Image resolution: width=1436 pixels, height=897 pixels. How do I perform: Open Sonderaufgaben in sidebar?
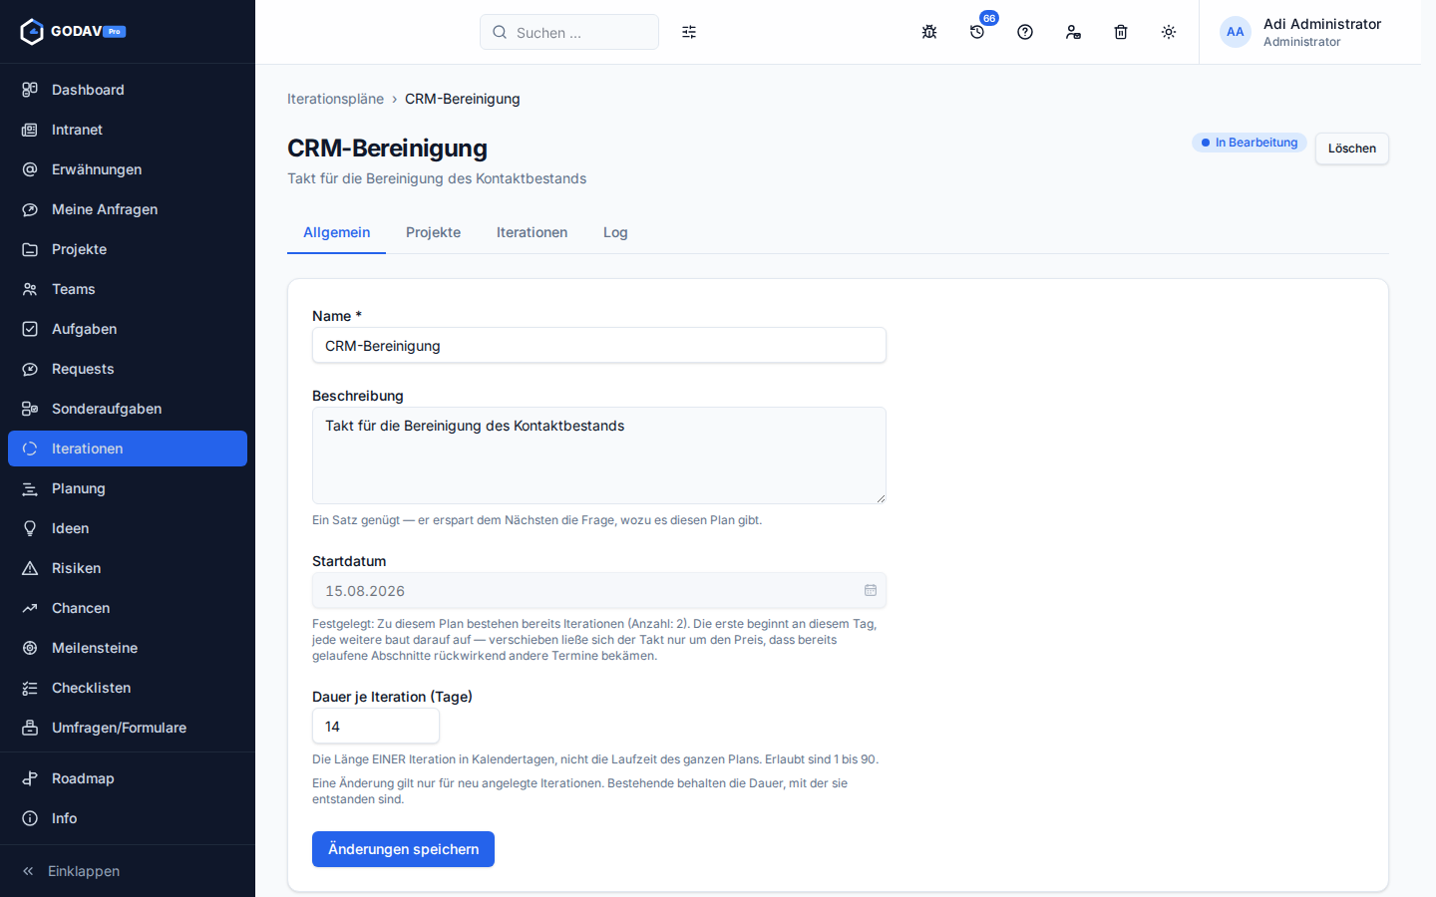[128, 409]
